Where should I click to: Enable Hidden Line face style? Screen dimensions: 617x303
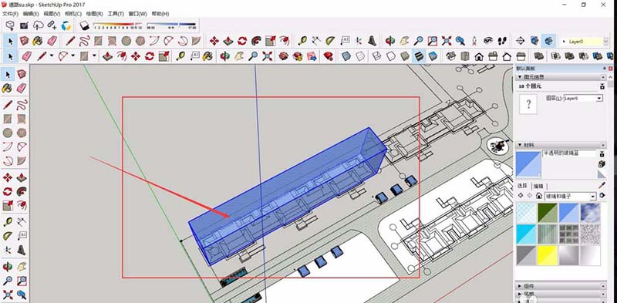[391, 56]
